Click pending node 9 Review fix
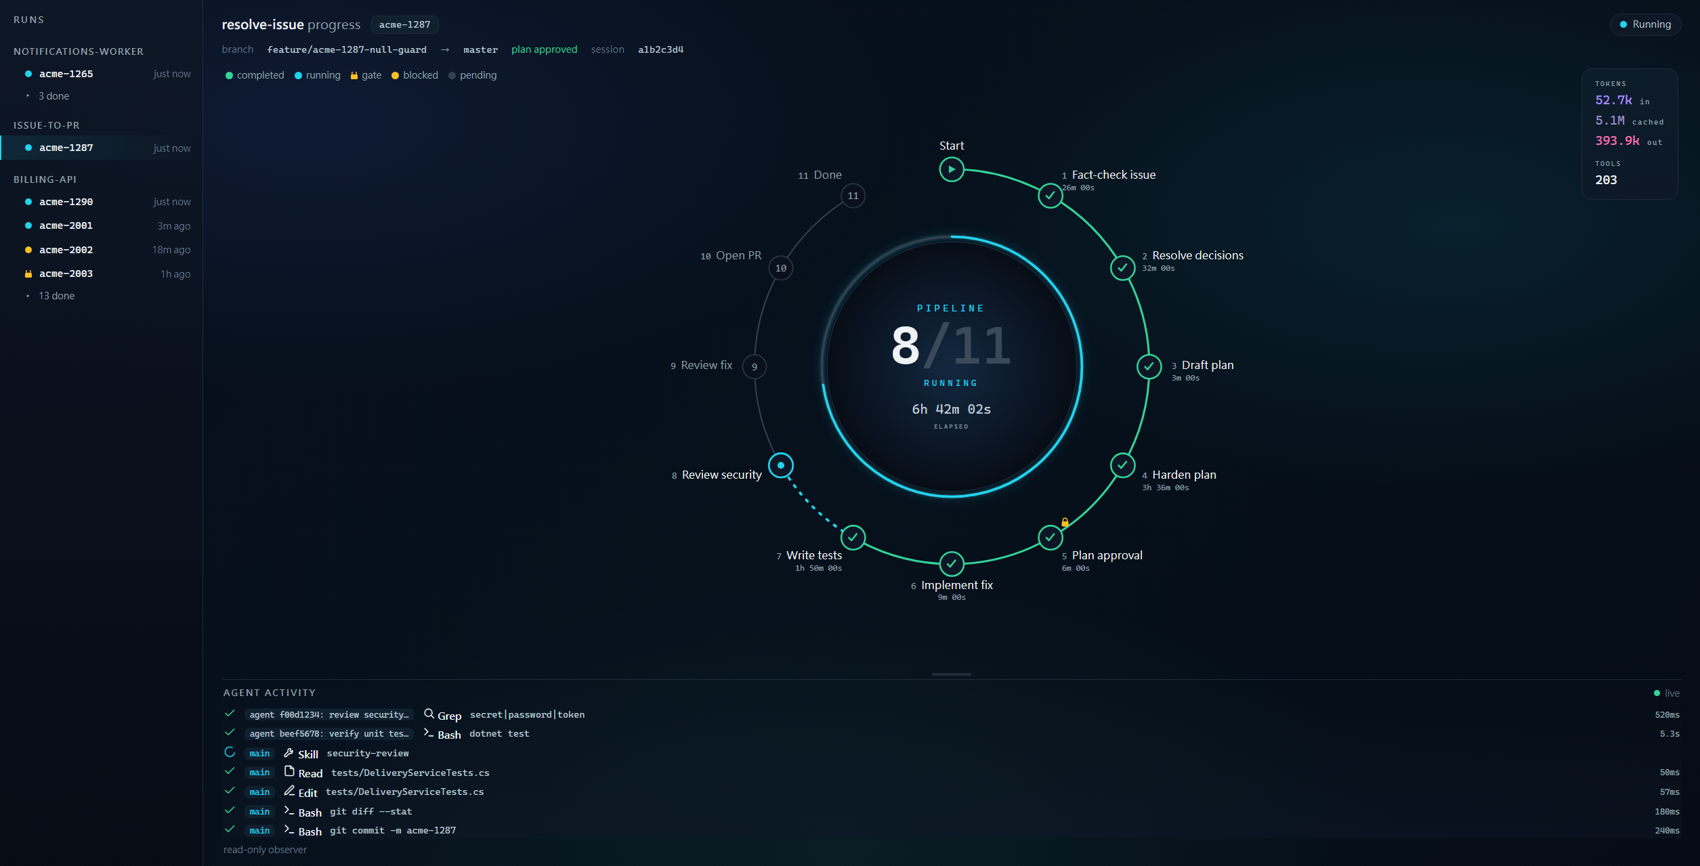Viewport: 1700px width, 866px height. click(755, 366)
